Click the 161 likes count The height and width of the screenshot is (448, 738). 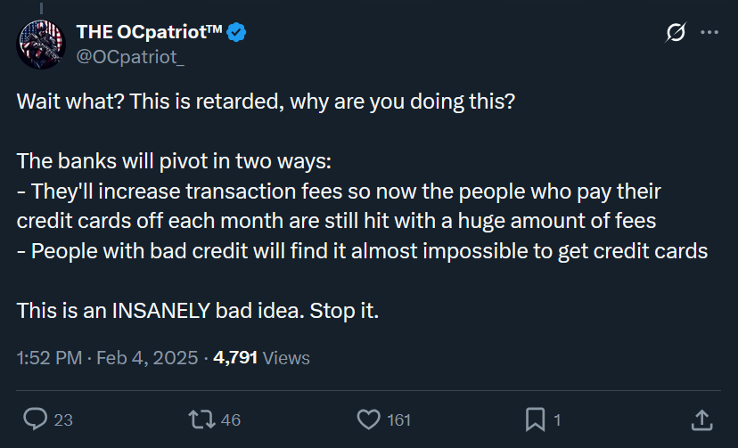[x=398, y=419]
